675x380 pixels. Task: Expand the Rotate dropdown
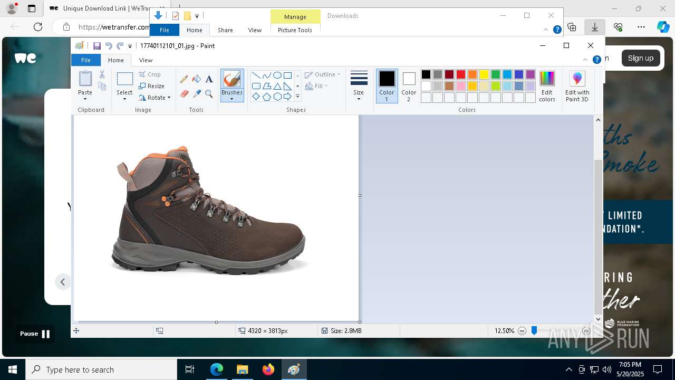(x=169, y=98)
